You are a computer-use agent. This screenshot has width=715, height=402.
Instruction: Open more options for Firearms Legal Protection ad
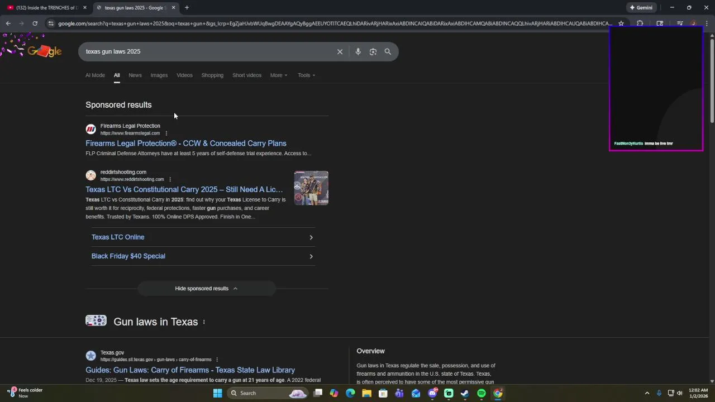point(166,133)
